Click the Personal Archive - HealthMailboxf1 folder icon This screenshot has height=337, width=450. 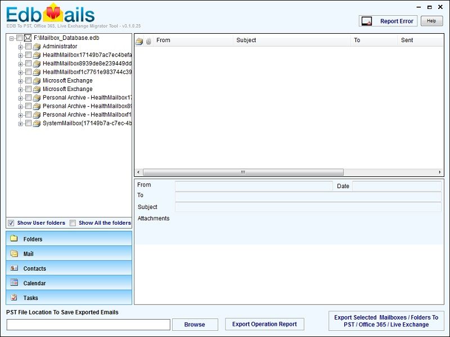[37, 115]
